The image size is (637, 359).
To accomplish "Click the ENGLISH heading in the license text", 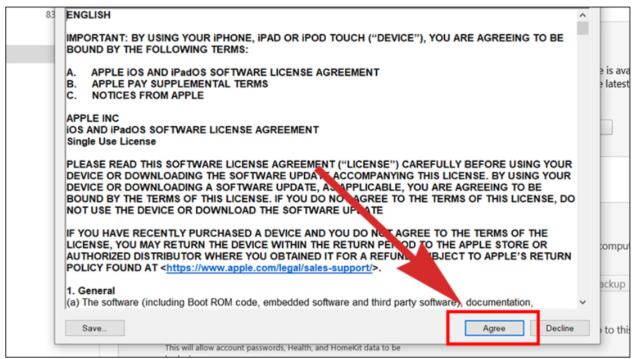I will [x=89, y=15].
